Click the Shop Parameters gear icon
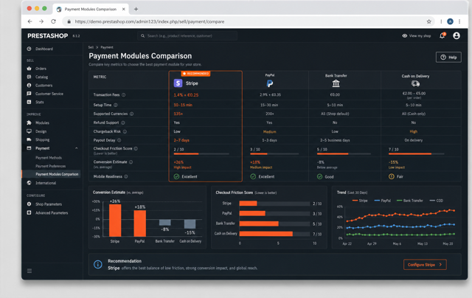The height and width of the screenshot is (298, 472). coord(29,204)
